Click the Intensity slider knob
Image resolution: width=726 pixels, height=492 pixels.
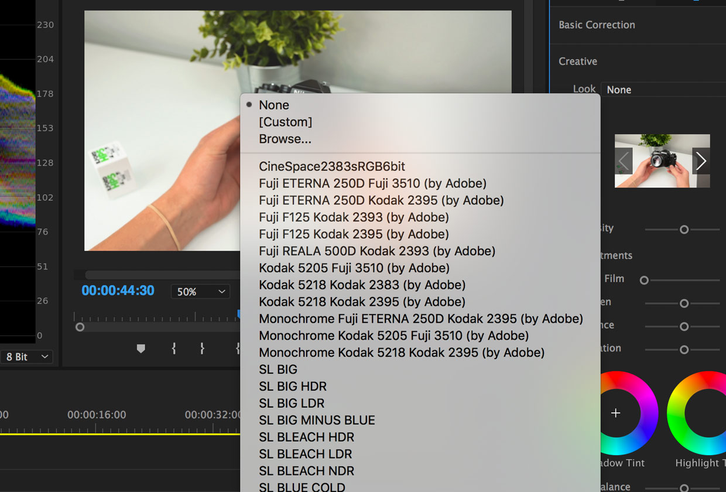tap(684, 230)
